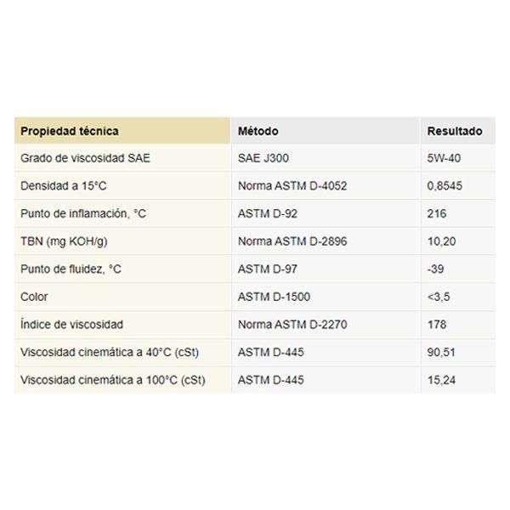This screenshot has width=510, height=510.
Task: Select the 'Grado de viscosidad SAE' cell
Action: point(86,158)
